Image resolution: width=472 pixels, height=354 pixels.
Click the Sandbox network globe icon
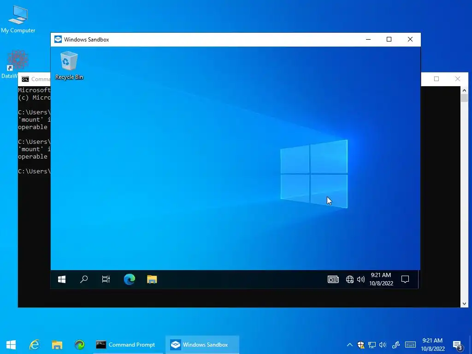coord(349,279)
